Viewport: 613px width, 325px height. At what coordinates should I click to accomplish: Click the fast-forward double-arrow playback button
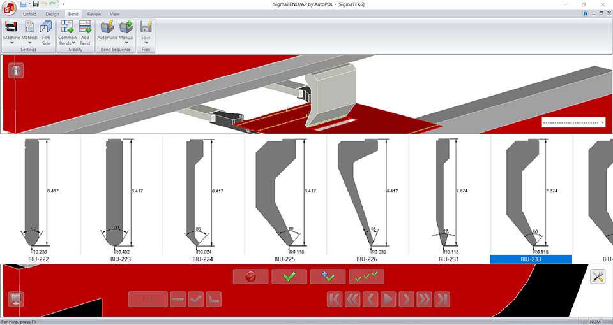(x=425, y=300)
